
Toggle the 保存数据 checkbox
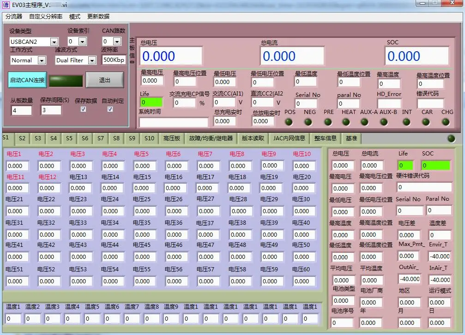point(84,109)
